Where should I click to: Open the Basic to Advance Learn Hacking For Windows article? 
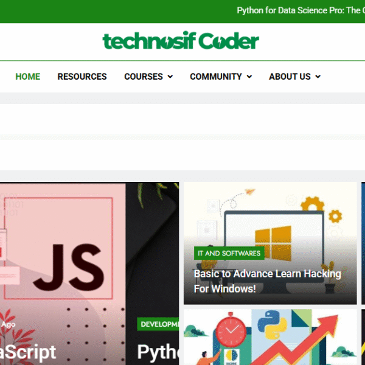[268, 281]
